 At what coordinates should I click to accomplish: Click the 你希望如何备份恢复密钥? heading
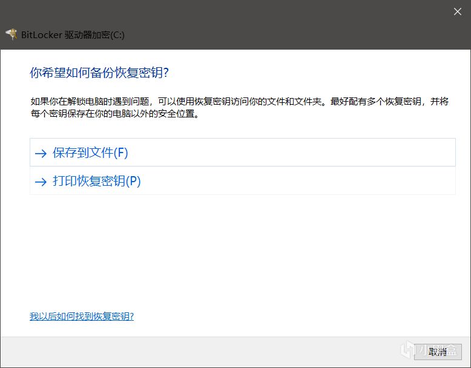click(99, 73)
